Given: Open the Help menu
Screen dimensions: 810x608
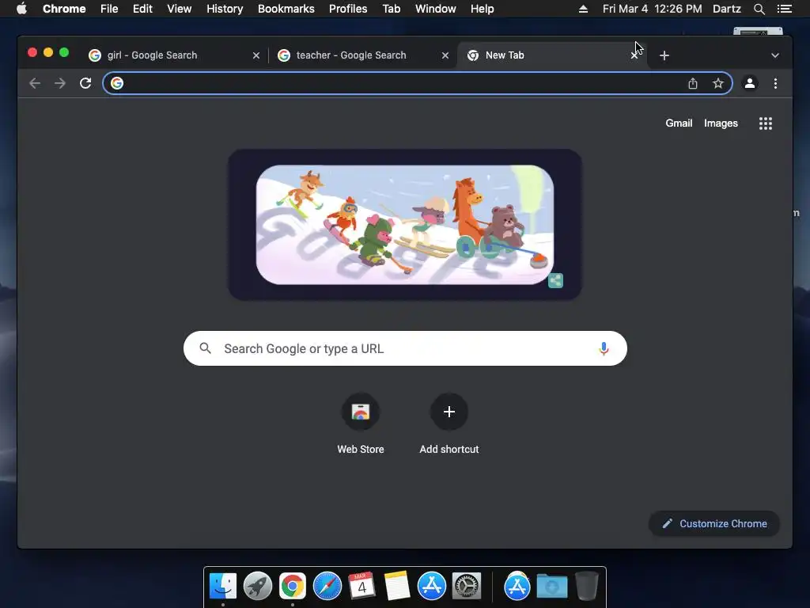Looking at the screenshot, I should coord(482,9).
